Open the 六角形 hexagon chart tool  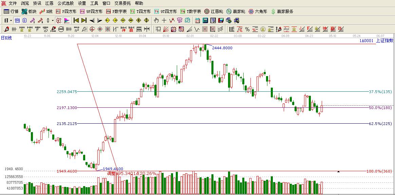pyautogui.click(x=258, y=12)
